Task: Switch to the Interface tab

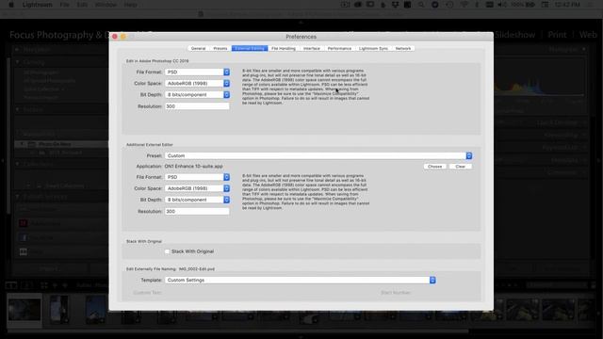Action: [x=312, y=48]
